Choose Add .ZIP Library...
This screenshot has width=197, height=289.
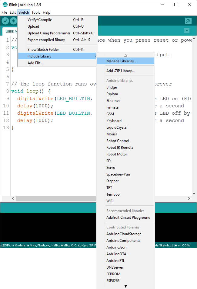click(x=125, y=71)
